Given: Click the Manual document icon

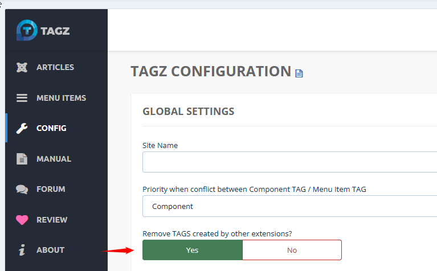Looking at the screenshot, I should 22,159.
